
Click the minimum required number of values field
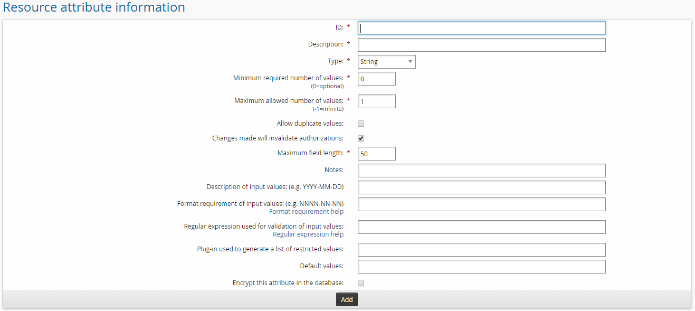pos(376,79)
